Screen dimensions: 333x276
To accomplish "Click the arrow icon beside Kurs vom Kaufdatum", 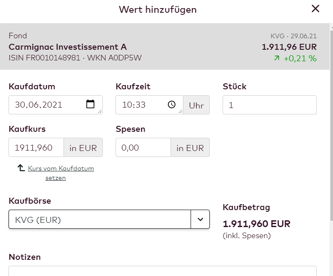I will click(21, 168).
